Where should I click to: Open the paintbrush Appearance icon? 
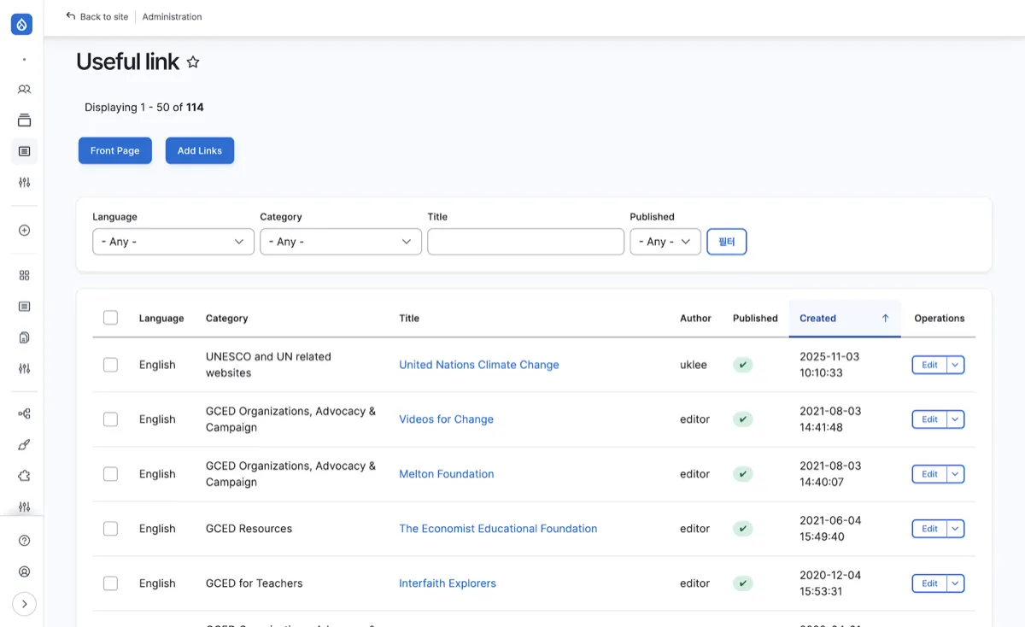[24, 445]
